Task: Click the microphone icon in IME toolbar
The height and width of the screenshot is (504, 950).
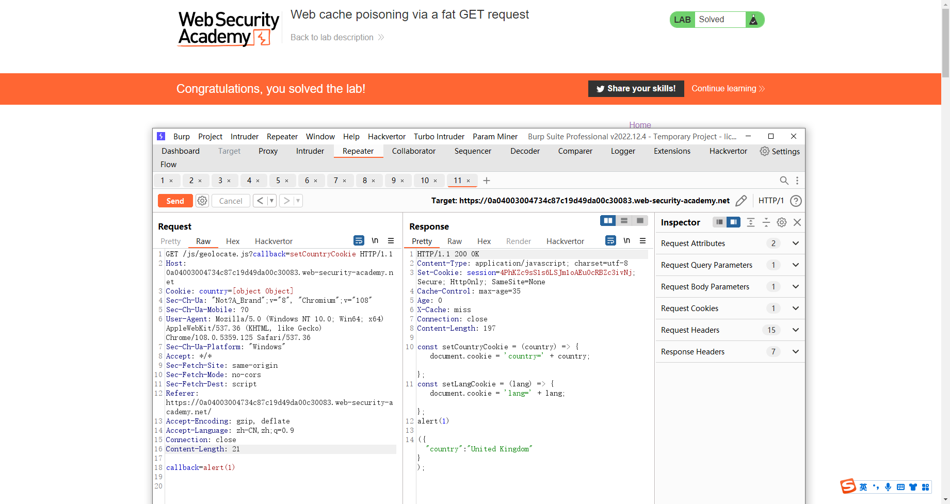Action: pyautogui.click(x=888, y=487)
